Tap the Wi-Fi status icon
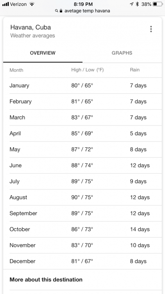This screenshot has width=165, height=294. click(32, 4)
